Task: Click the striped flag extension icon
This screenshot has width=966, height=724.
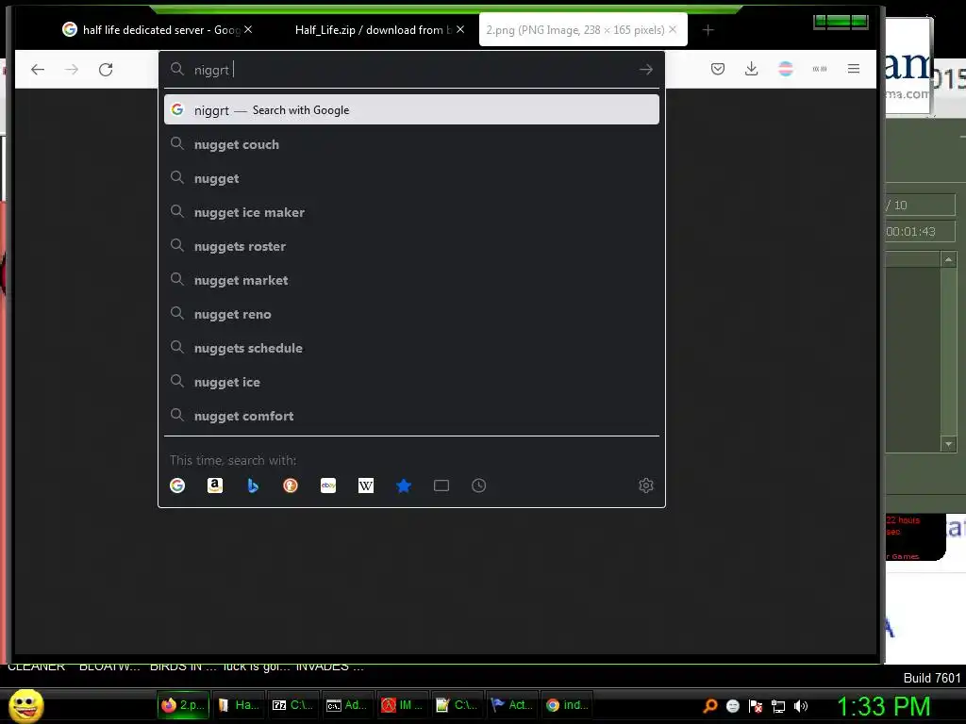Action: tap(786, 69)
